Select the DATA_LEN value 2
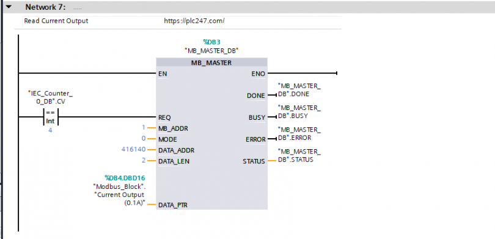 click(x=144, y=161)
